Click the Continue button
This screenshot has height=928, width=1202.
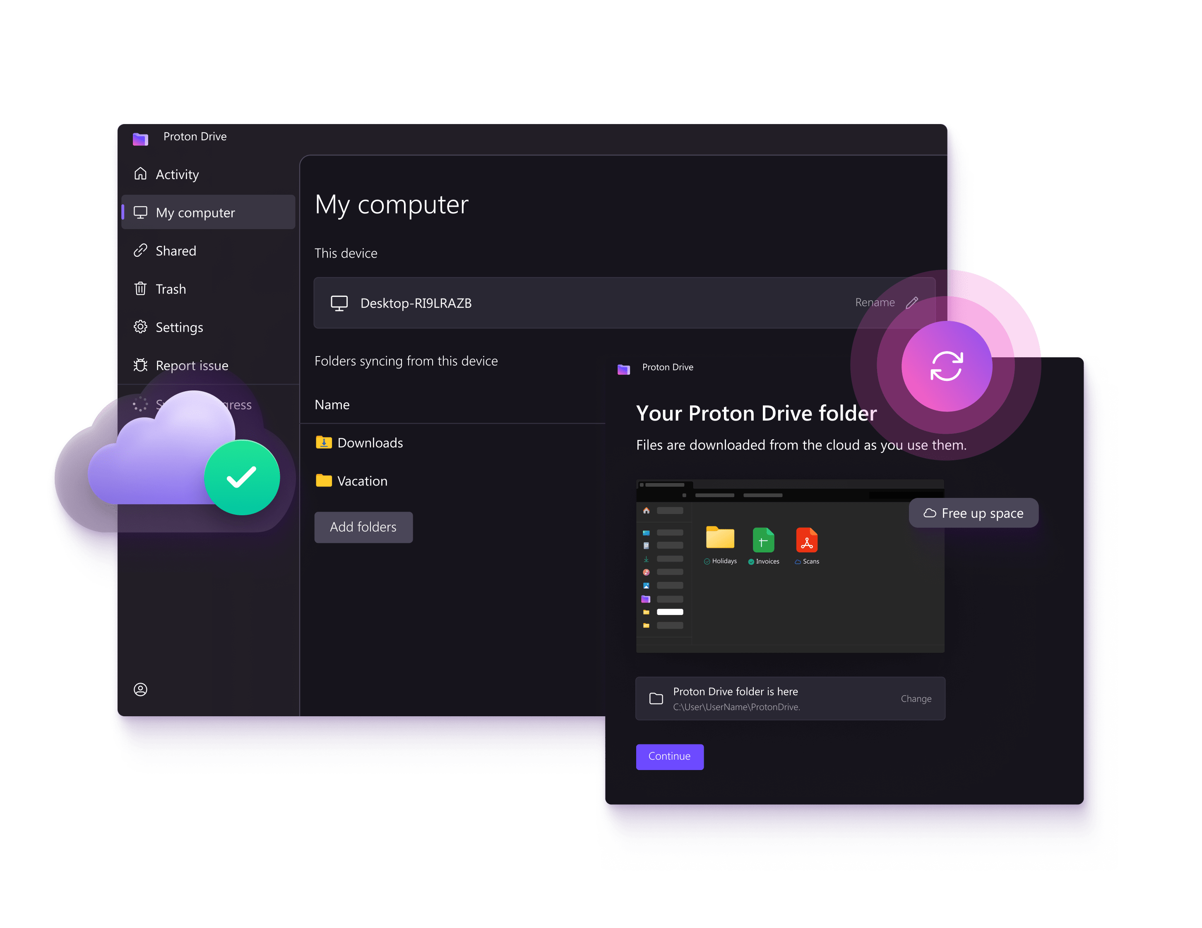(668, 756)
